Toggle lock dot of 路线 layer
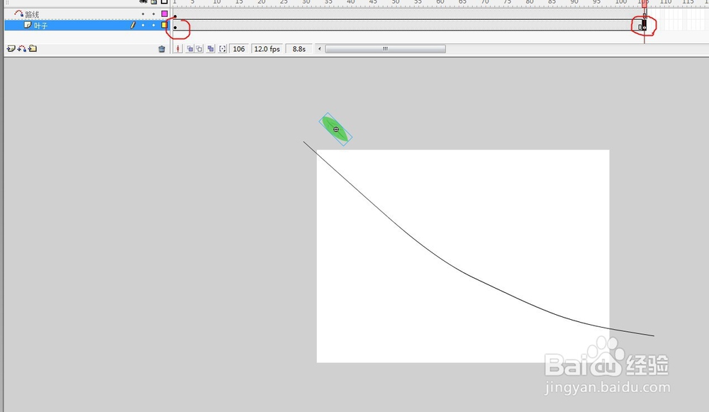Image resolution: width=709 pixels, height=412 pixels. tap(154, 14)
